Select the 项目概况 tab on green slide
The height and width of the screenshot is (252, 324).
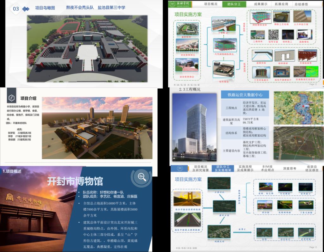pyautogui.click(x=211, y=4)
